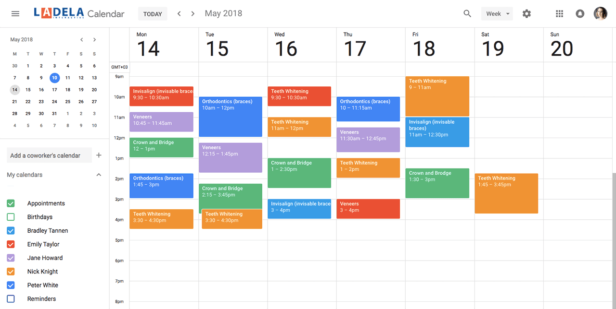Select date 31 in mini calendar
Viewport: 616px width, 309px height.
coord(54,114)
